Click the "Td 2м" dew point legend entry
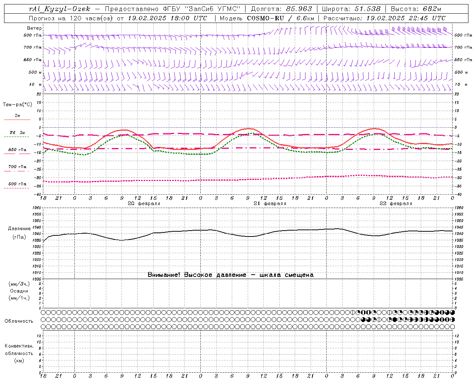474x379 pixels. [17, 133]
